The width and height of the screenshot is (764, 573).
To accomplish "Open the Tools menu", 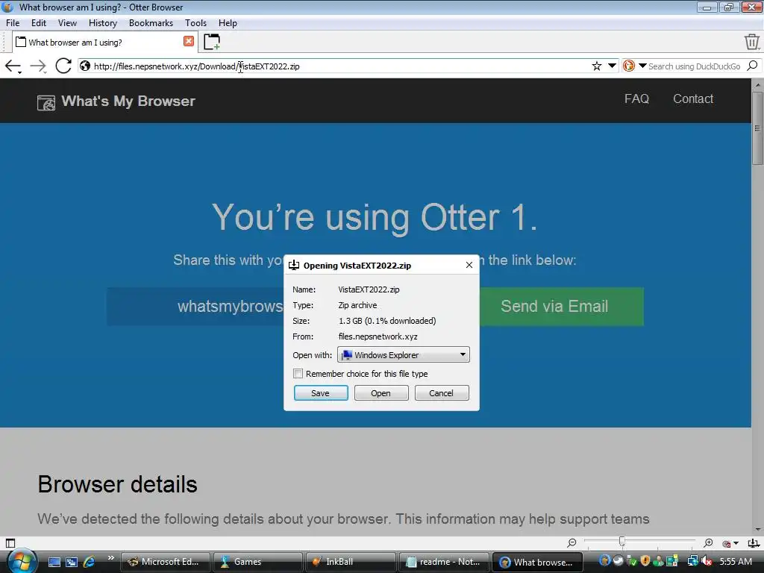I will coord(196,23).
